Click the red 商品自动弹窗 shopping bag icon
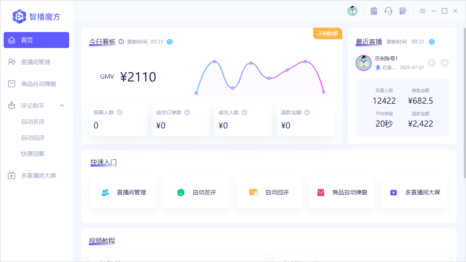 click(321, 192)
